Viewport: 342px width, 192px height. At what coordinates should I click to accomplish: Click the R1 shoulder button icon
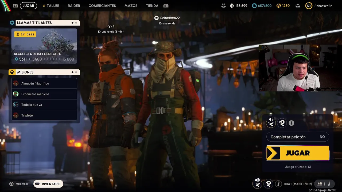166,6
